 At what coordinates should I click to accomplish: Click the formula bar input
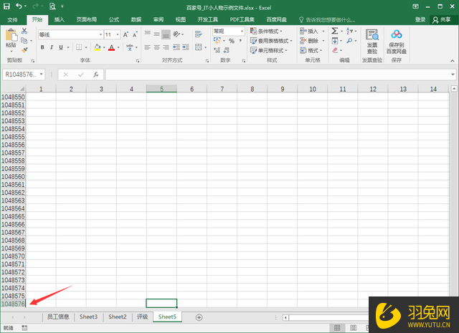coord(278,74)
